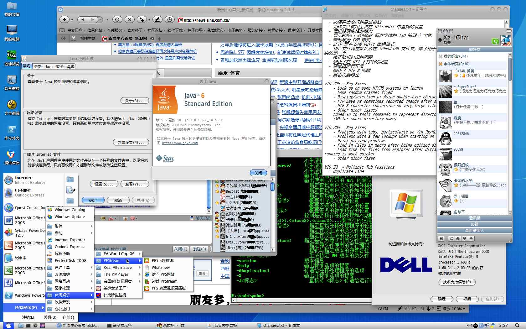Click 查看(V)... button for temporary files
The height and width of the screenshot is (329, 526).
135,184
